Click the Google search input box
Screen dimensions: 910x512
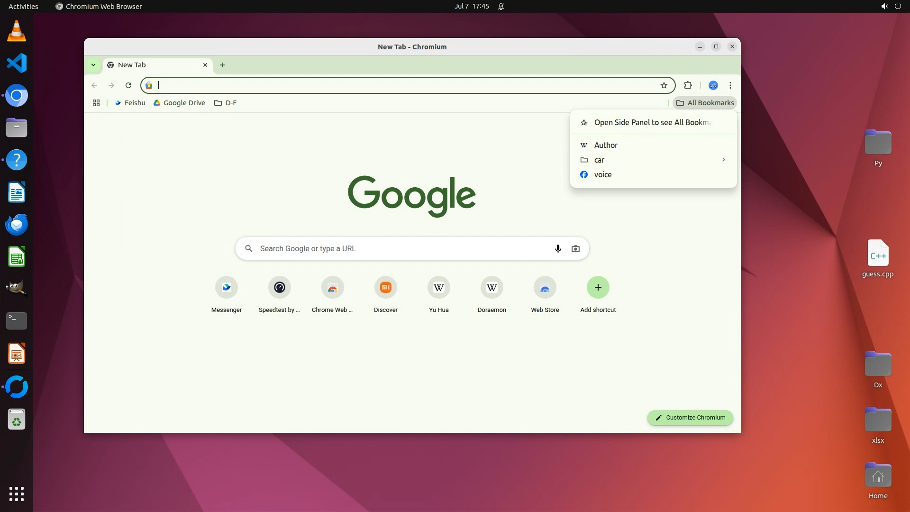(x=403, y=248)
